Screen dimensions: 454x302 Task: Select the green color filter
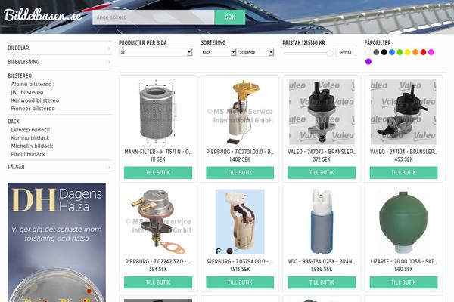click(x=400, y=52)
